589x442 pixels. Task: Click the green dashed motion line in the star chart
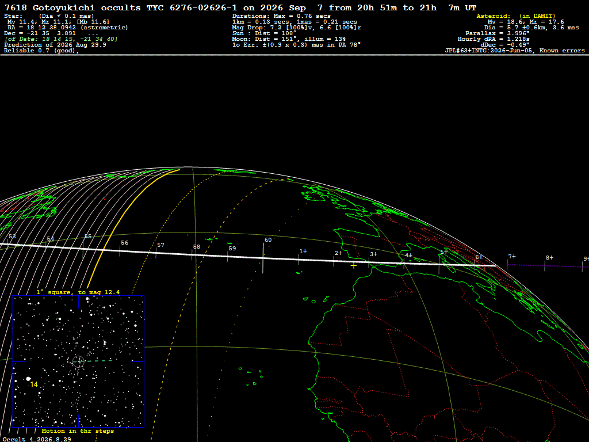[98, 361]
